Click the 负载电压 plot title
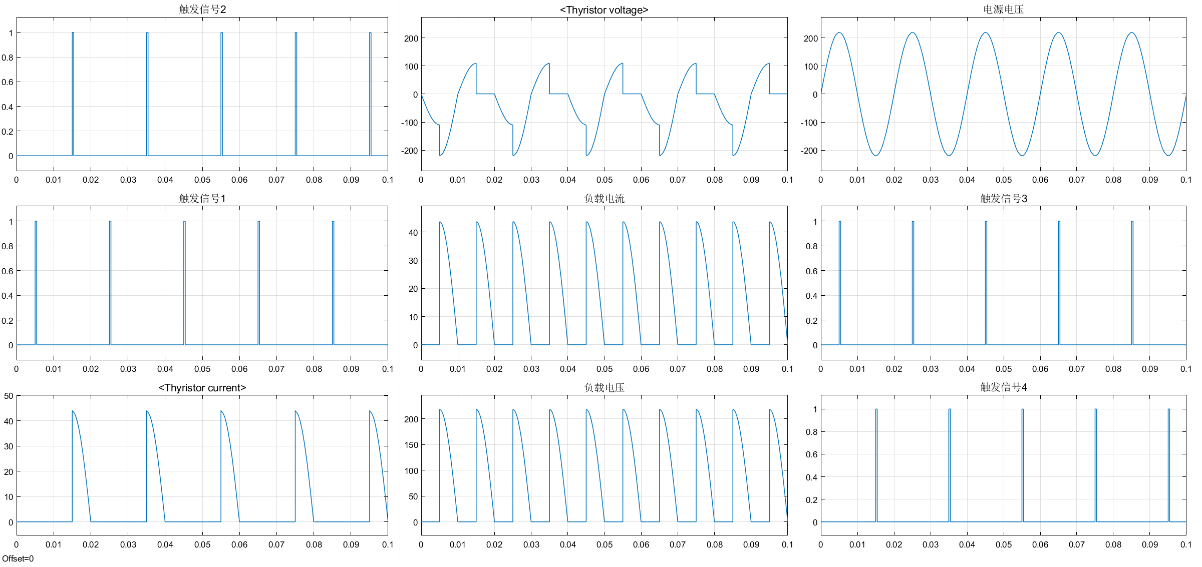 tap(604, 387)
